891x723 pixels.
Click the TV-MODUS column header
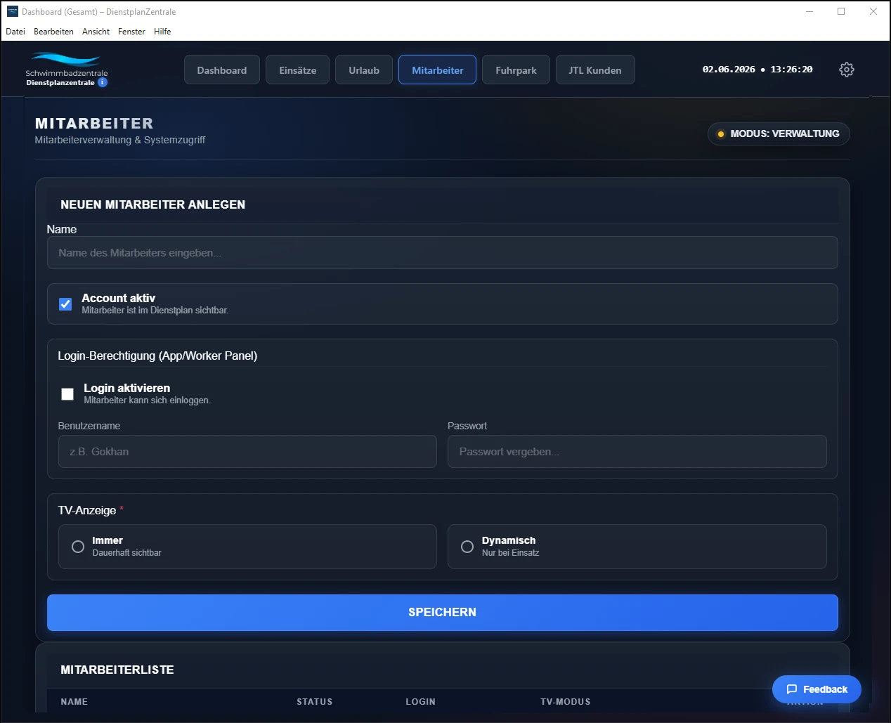click(x=566, y=702)
